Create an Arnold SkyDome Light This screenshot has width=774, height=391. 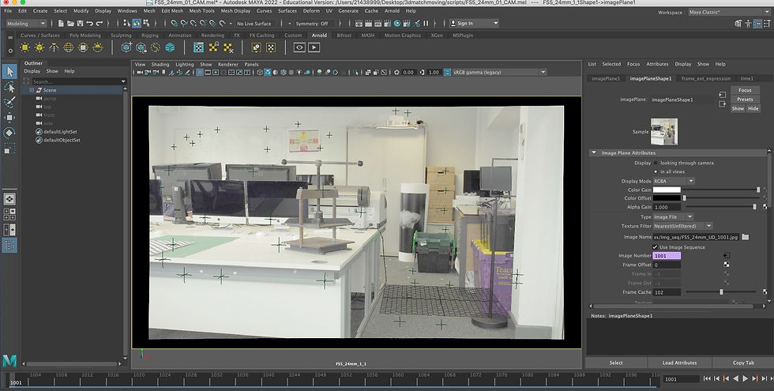click(69, 47)
